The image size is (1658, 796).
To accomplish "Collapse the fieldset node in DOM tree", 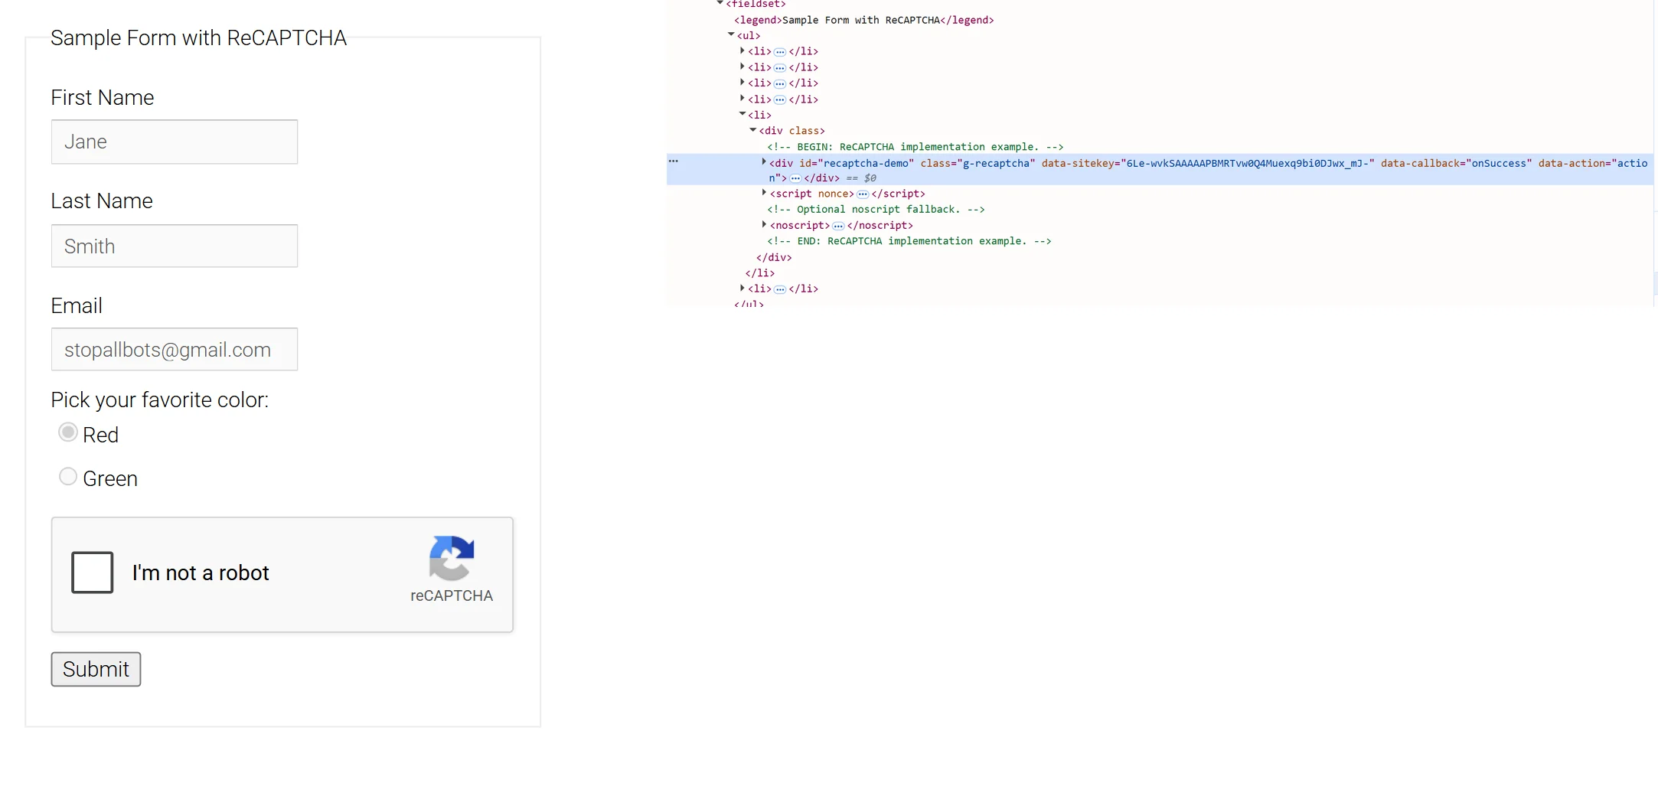I will tap(720, 3).
